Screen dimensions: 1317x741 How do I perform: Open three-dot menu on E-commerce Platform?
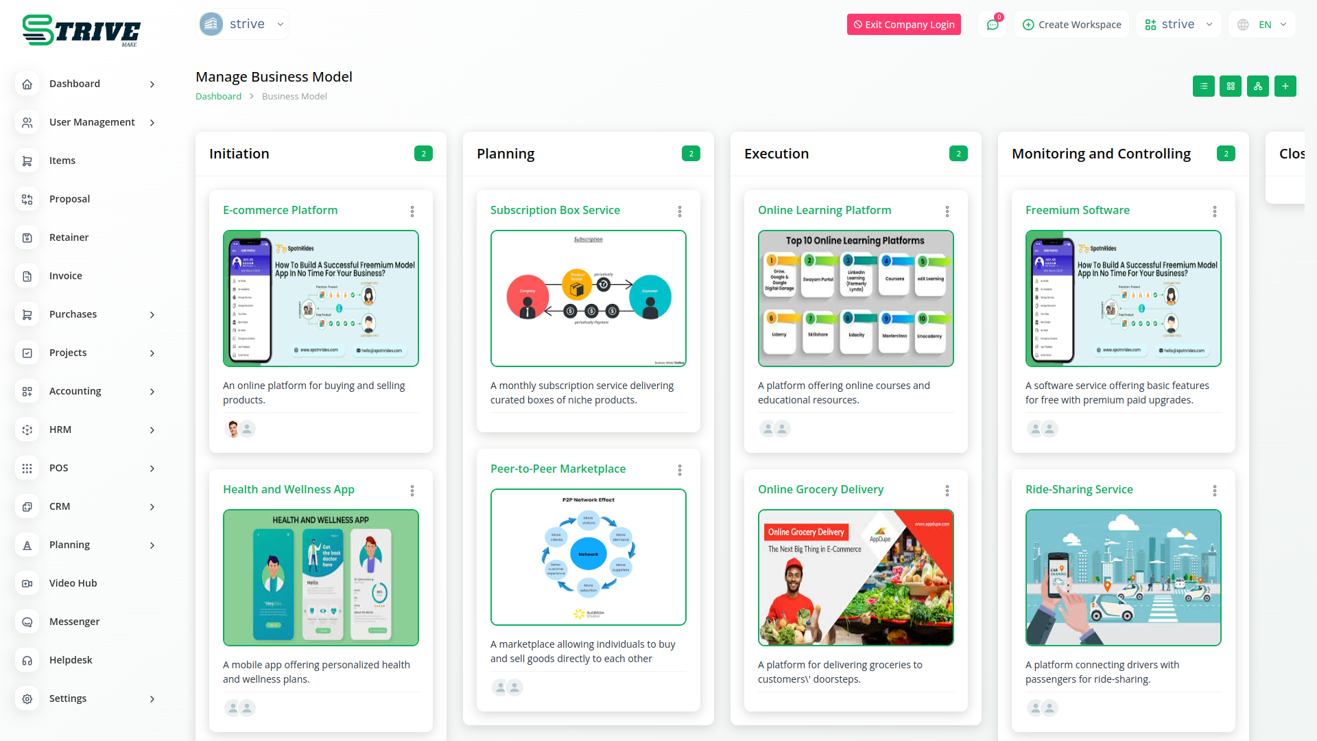(412, 211)
